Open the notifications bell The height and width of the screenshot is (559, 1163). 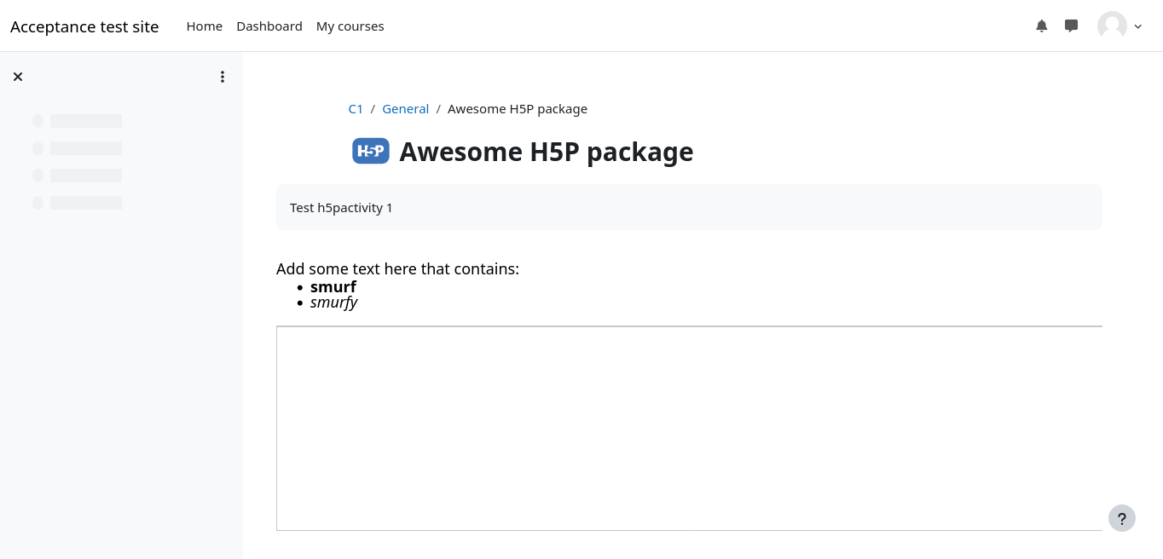pos(1041,26)
